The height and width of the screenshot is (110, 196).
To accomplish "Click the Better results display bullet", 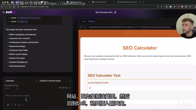I will pos(18,54).
